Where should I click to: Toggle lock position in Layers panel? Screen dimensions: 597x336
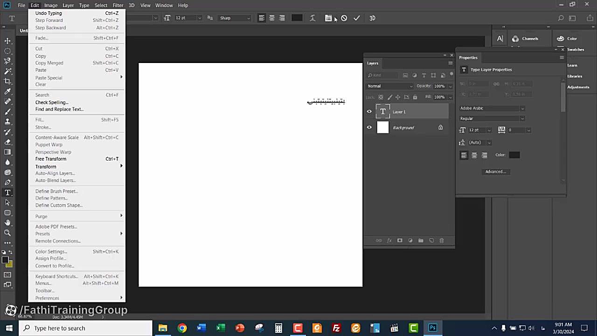[x=398, y=97]
